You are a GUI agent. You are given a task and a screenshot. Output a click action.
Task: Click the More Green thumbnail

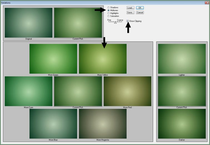click(x=53, y=59)
